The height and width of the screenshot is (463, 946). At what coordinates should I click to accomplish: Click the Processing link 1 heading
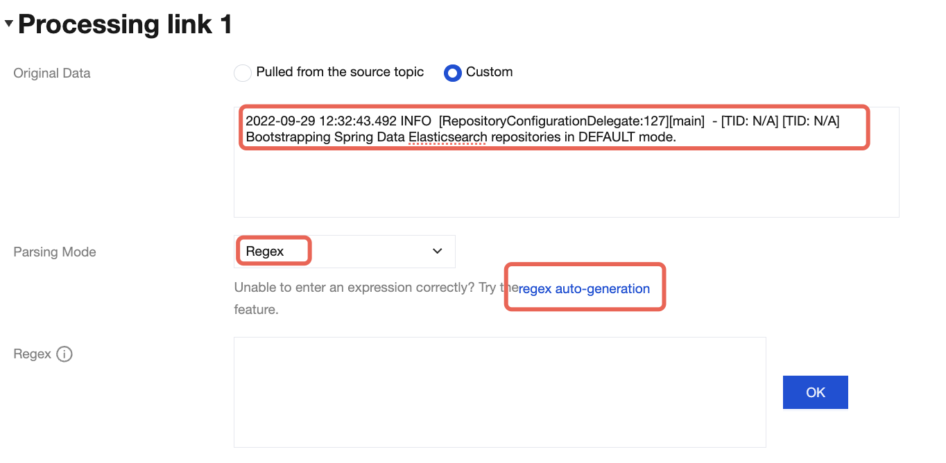tap(125, 25)
